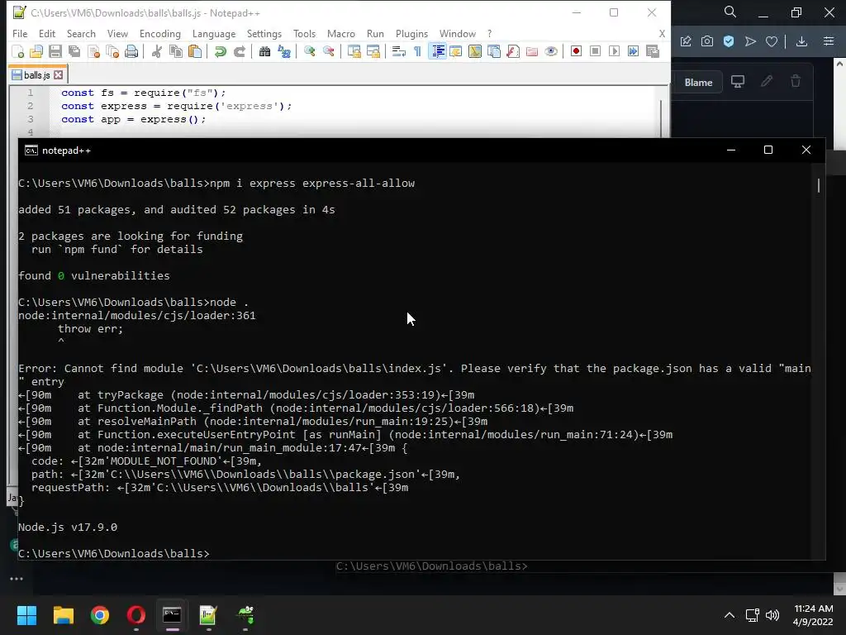
Task: Click the Cut scissors icon
Action: (x=156, y=51)
